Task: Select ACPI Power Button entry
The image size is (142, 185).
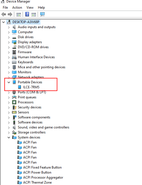Action: coord(37,172)
